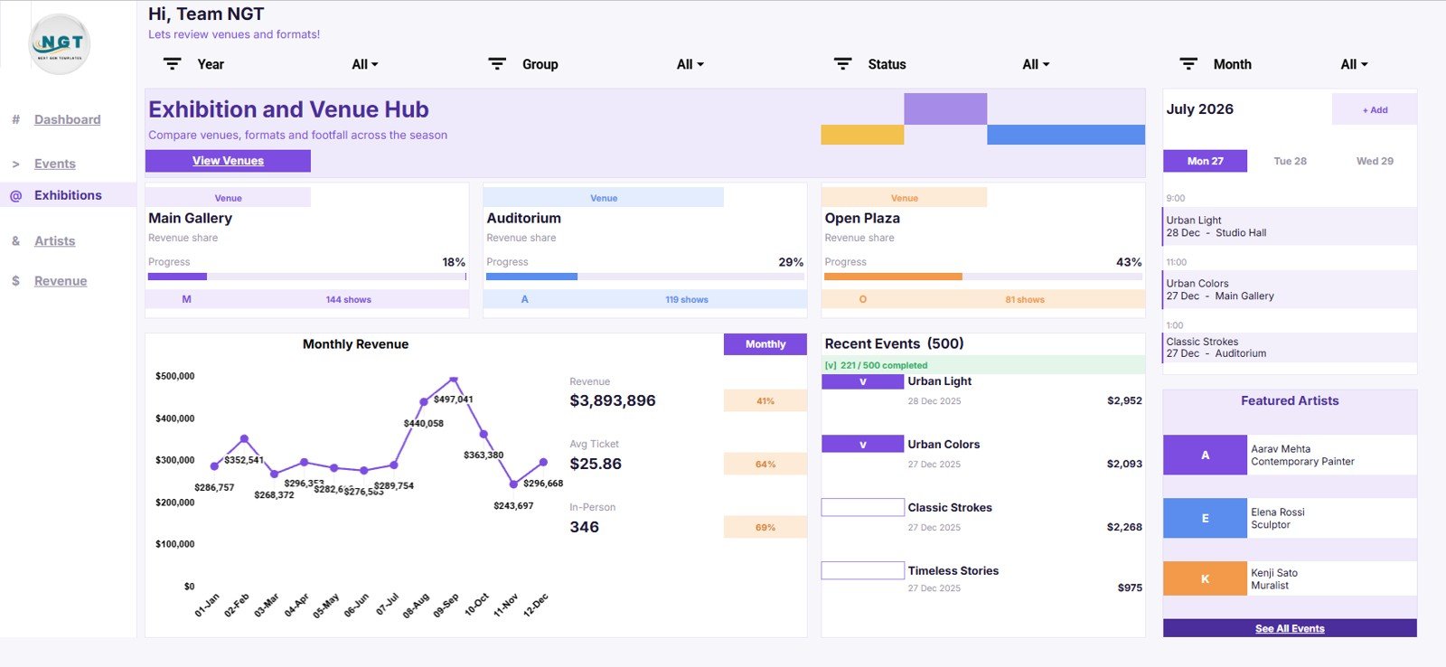Open Urban Colors 11:00 calendar entry
The image size is (1446, 667).
tap(1290, 289)
